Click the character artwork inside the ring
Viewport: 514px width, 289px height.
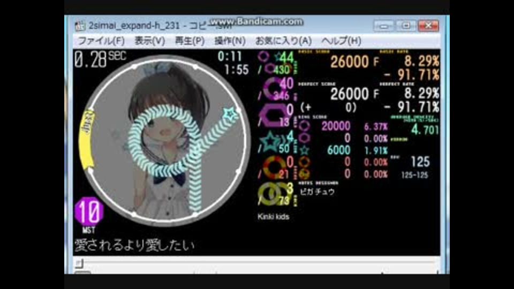coord(168,141)
